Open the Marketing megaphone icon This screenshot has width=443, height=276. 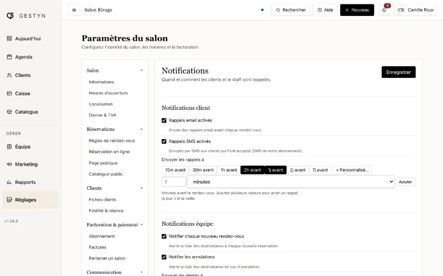tap(9, 164)
